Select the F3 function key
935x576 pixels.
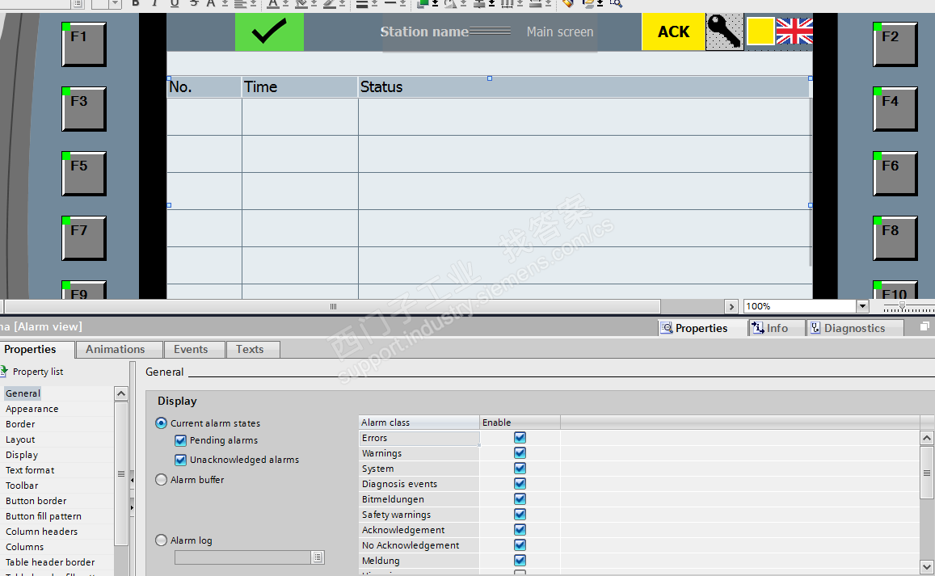[x=84, y=108]
